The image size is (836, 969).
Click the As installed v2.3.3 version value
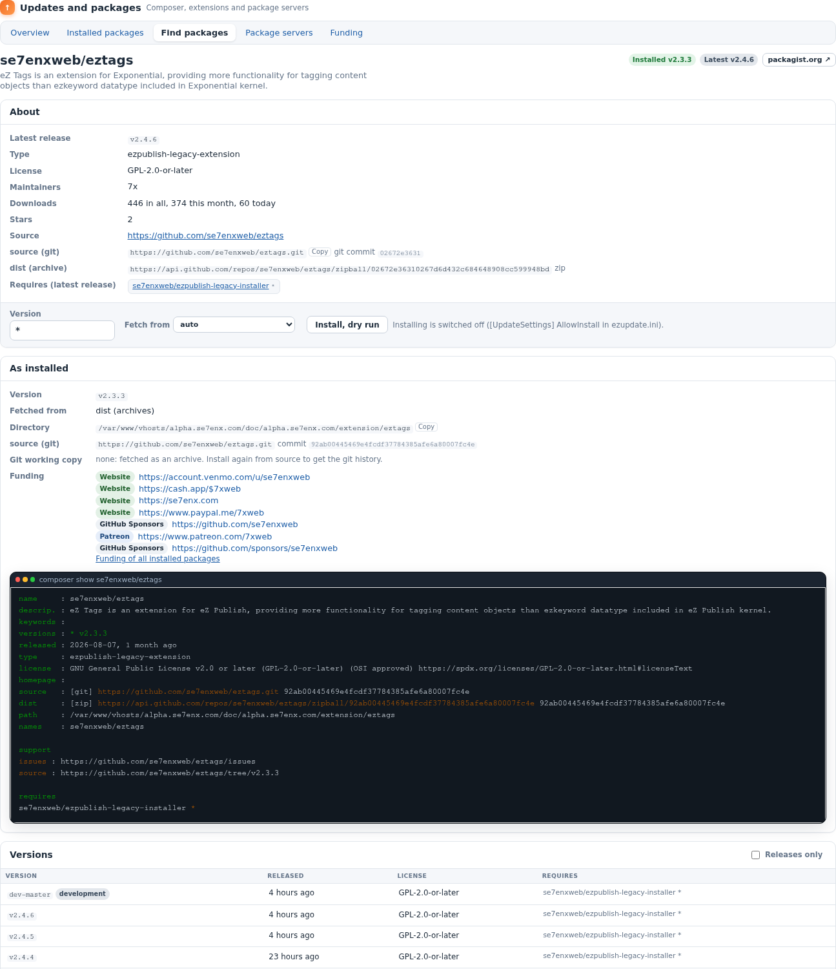tap(112, 396)
